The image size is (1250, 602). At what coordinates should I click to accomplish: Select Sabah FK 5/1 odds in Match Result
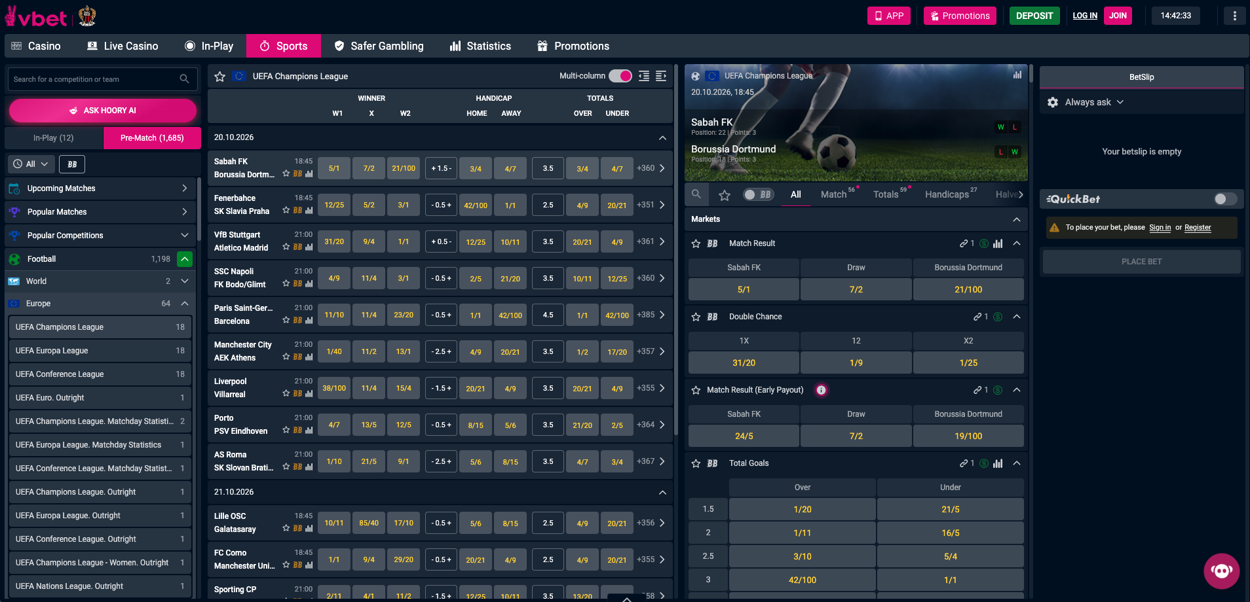coord(744,289)
